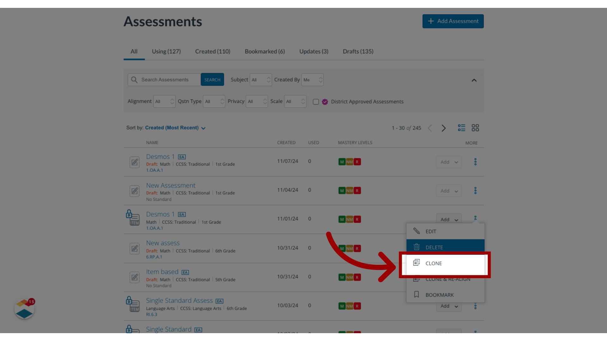This screenshot has height=341, width=607.
Task: Open the Alignment dropdown
Action: [164, 101]
